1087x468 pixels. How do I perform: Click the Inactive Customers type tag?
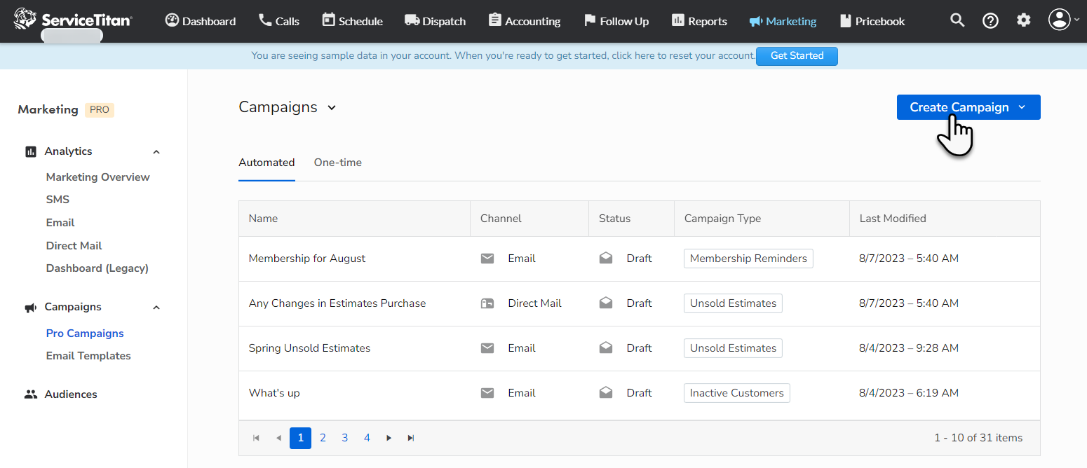pos(736,393)
